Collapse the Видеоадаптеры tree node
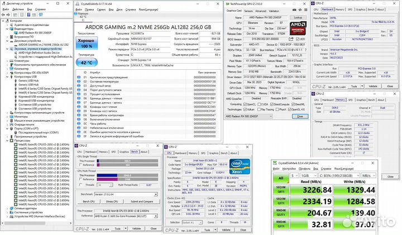The image size is (402, 235). (7, 29)
